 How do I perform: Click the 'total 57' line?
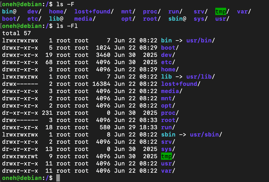pos(17,33)
